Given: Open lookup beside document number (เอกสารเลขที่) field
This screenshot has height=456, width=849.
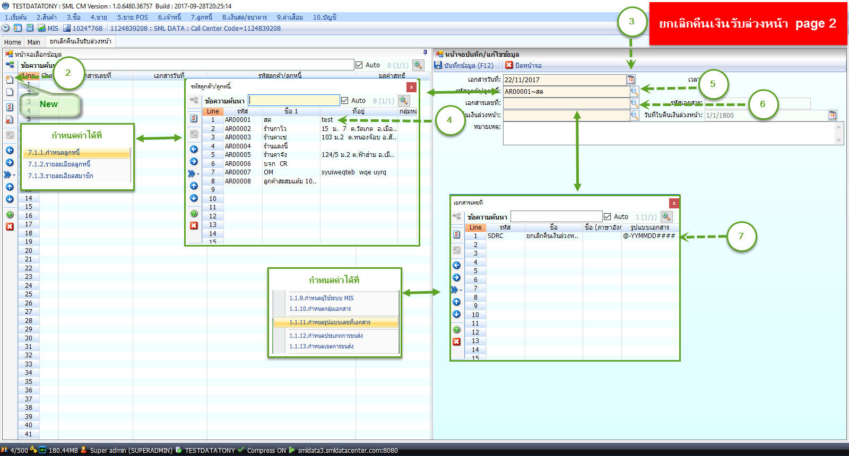Looking at the screenshot, I should (x=635, y=103).
